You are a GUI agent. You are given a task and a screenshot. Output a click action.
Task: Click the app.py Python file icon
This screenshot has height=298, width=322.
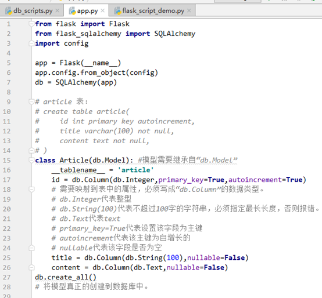[72, 10]
